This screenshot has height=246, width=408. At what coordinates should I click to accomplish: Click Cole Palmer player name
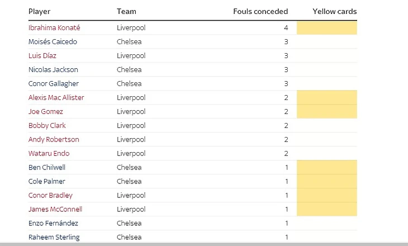[x=47, y=181]
